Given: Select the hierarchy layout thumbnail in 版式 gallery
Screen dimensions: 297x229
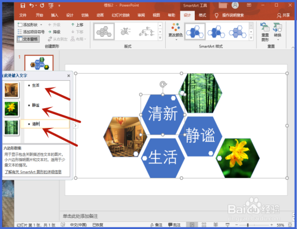Looking at the screenshot, I should tap(147, 32).
